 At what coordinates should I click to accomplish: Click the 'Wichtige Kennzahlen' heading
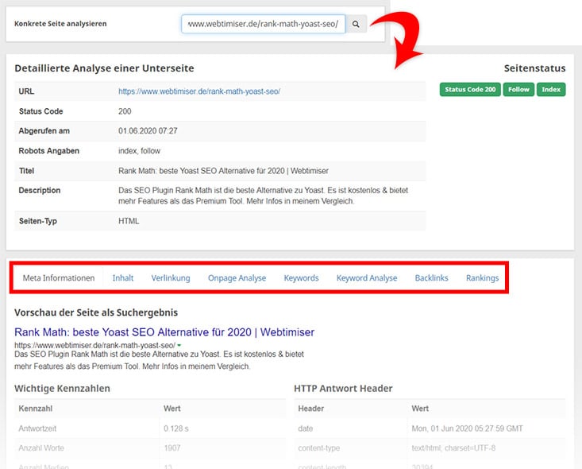point(63,389)
